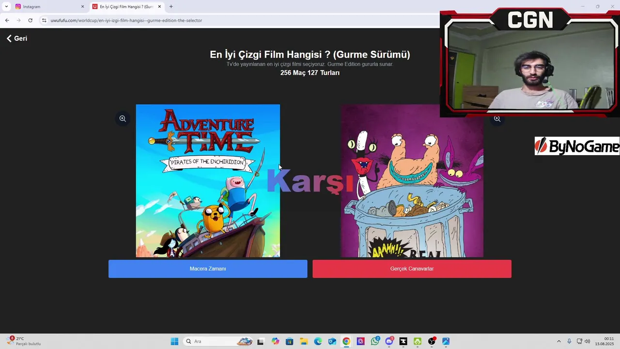Open Microsoft Store from taskbar
Screen dimensions: 620x349
pos(289,341)
